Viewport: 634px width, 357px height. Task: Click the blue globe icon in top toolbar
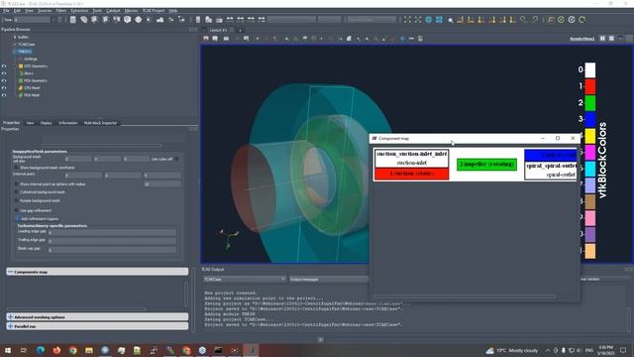click(429, 20)
